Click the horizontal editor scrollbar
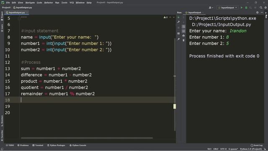268x151 pixels. point(87,138)
